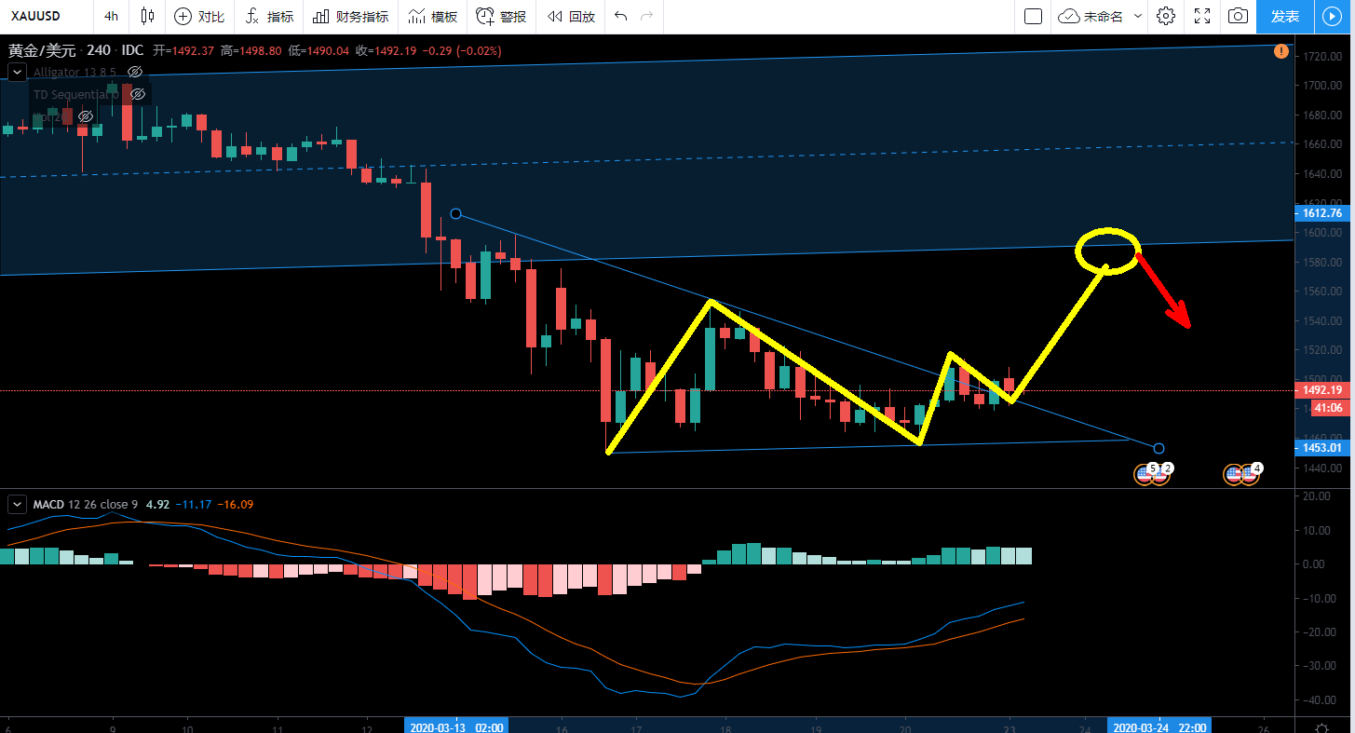Image resolution: width=1355 pixels, height=733 pixels.
Task: Toggle visibility of TD Sequential indicator
Action: pos(138,94)
